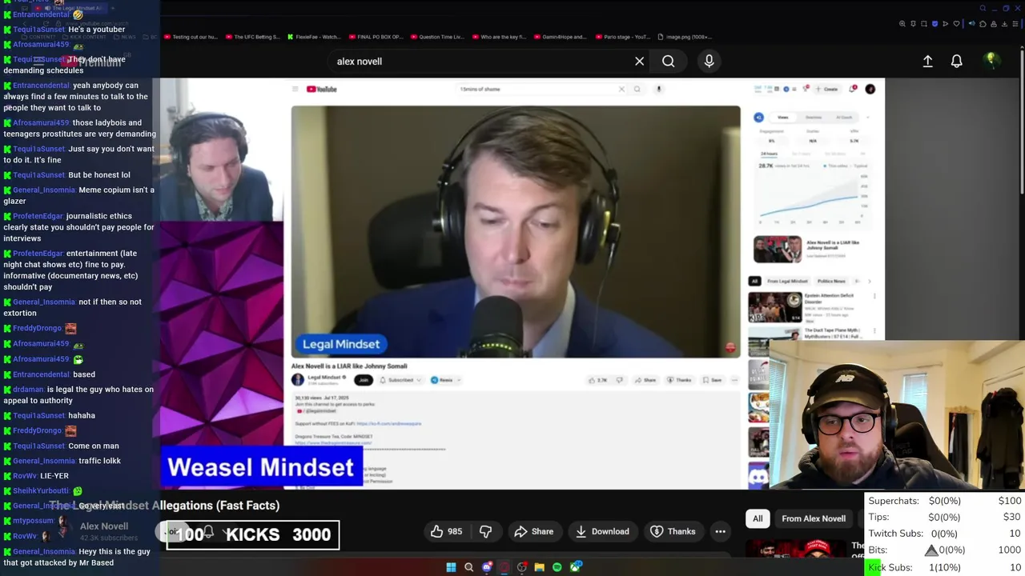The height and width of the screenshot is (576, 1025).
Task: Click chat username 'drdaman'
Action: click(x=28, y=390)
